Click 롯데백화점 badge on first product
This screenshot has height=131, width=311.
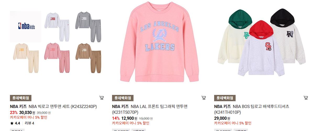pos(21,98)
